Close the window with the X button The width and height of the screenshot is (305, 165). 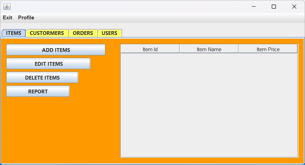294,7
